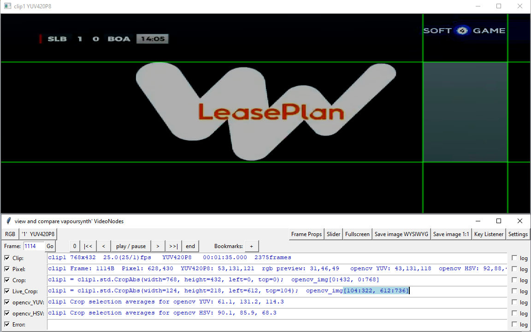The height and width of the screenshot is (332, 531).
Task: Switch to Fullscreen view
Action: (x=357, y=234)
